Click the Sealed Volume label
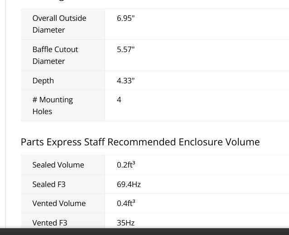The height and width of the screenshot is (235, 289). coord(58,165)
